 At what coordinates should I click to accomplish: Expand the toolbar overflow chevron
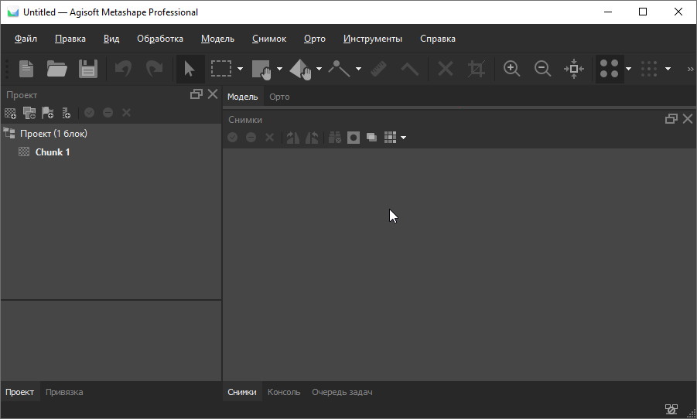click(689, 69)
